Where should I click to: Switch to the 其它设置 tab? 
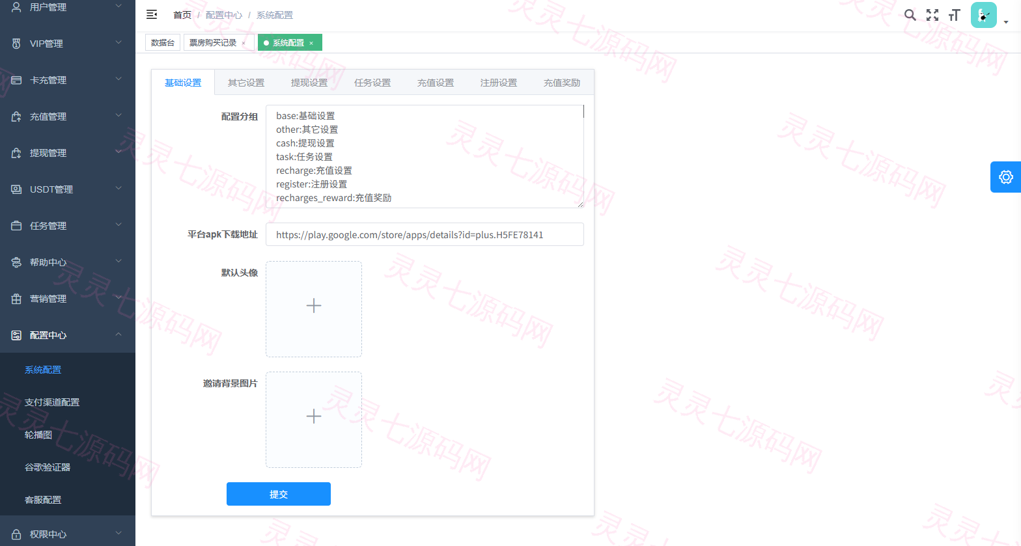point(246,83)
